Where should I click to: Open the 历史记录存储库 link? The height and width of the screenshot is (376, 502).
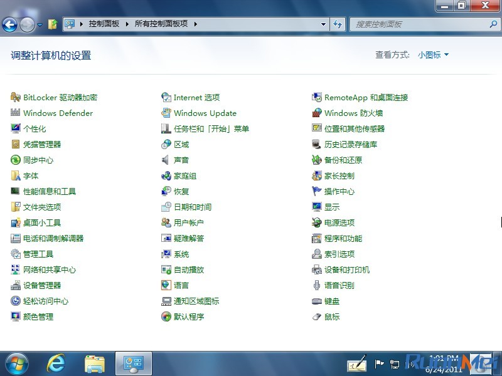[x=351, y=144]
